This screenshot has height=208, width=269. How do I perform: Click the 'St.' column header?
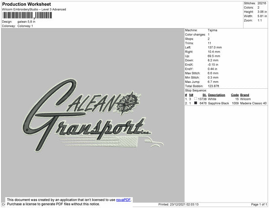click(204, 95)
